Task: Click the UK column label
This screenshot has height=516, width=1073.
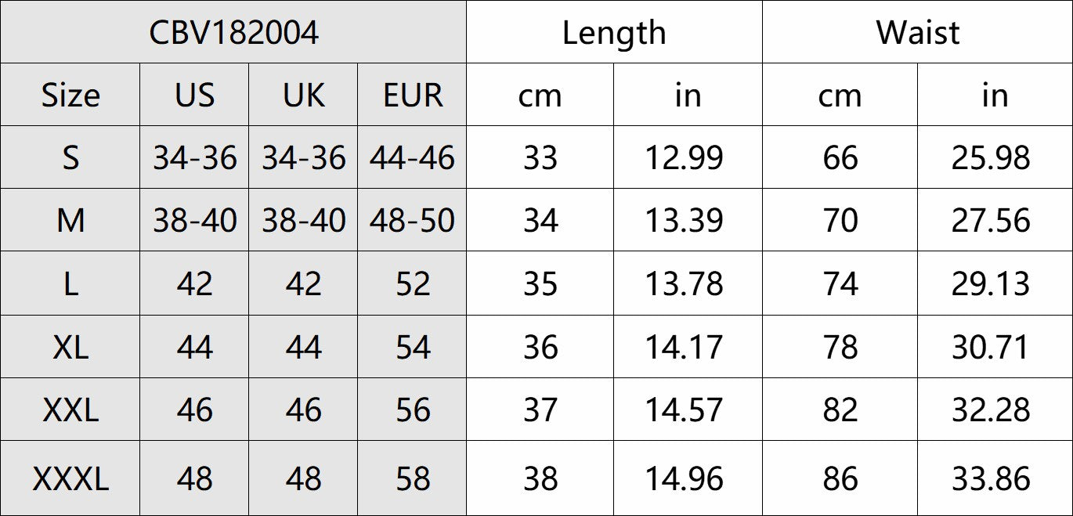Action: coord(303,96)
